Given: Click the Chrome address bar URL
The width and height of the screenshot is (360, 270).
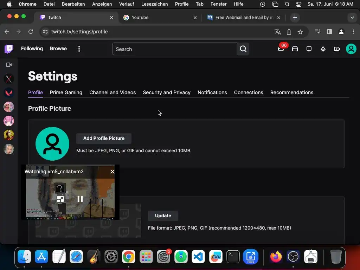Looking at the screenshot, I should (x=79, y=32).
